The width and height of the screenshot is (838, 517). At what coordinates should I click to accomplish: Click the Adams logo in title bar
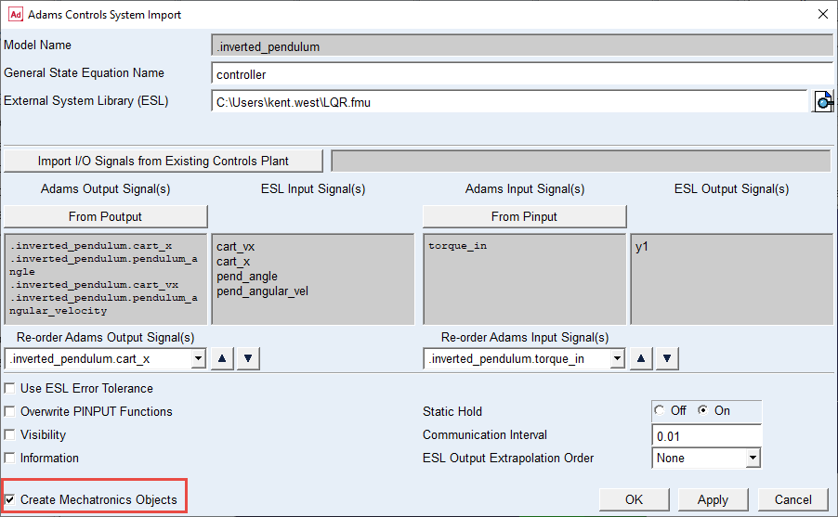click(14, 14)
